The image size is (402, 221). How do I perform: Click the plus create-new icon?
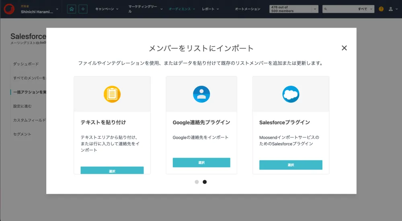83,9
